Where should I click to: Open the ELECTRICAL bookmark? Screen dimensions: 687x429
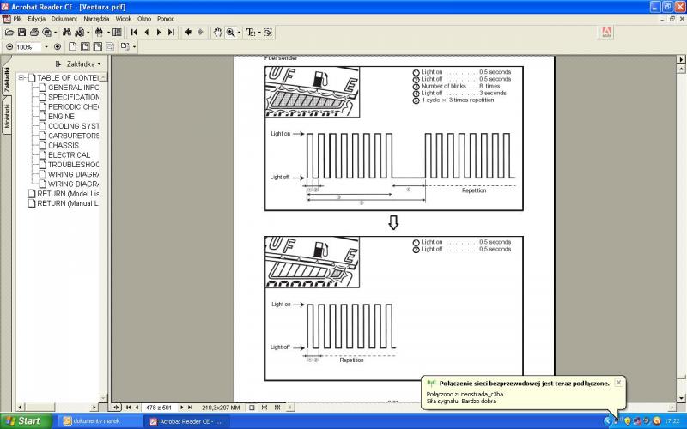pyautogui.click(x=69, y=155)
